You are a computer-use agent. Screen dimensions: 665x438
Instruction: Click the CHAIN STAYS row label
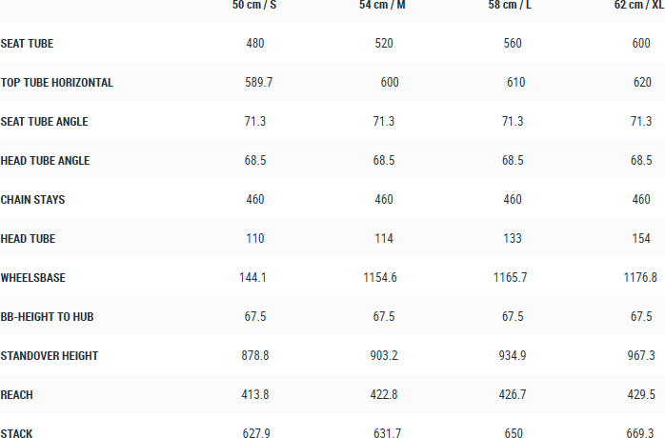[x=33, y=200]
